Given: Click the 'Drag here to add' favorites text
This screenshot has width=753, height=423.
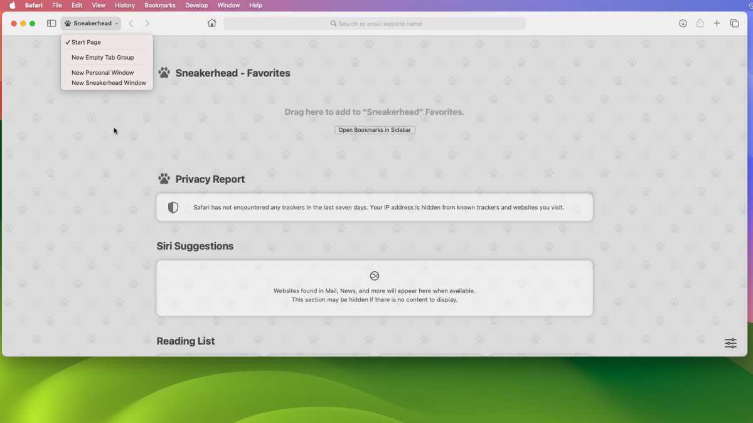Looking at the screenshot, I should coord(375,112).
